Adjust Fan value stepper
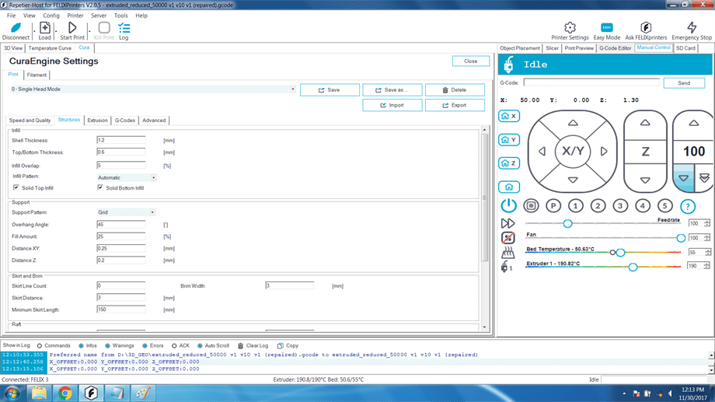 (706, 238)
